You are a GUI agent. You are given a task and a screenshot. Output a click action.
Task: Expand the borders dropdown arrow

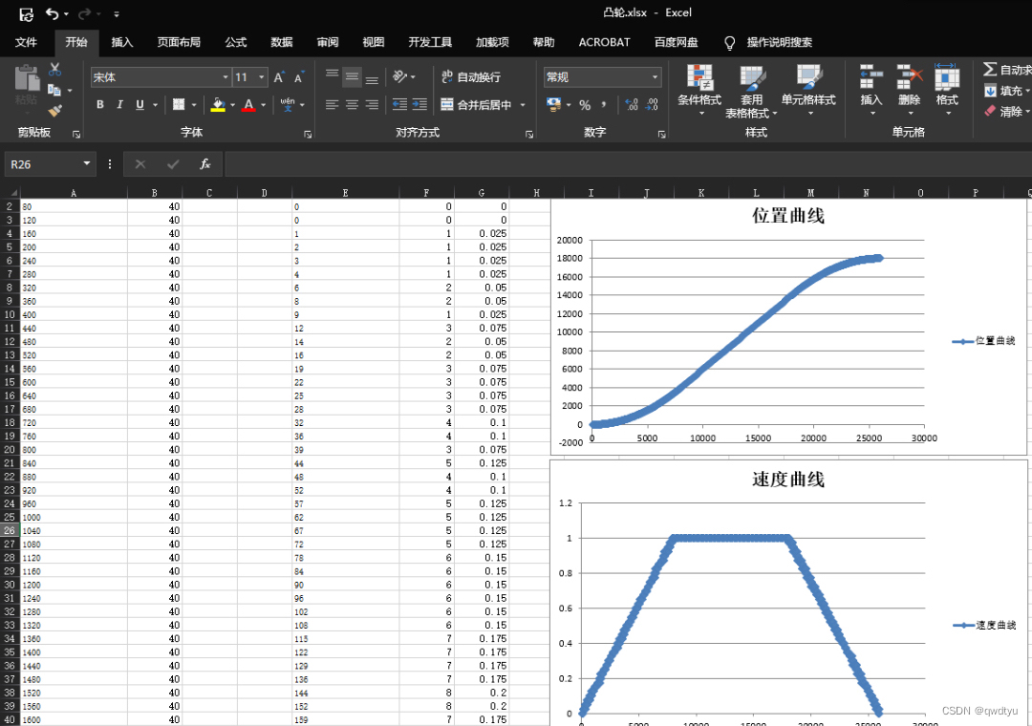194,105
